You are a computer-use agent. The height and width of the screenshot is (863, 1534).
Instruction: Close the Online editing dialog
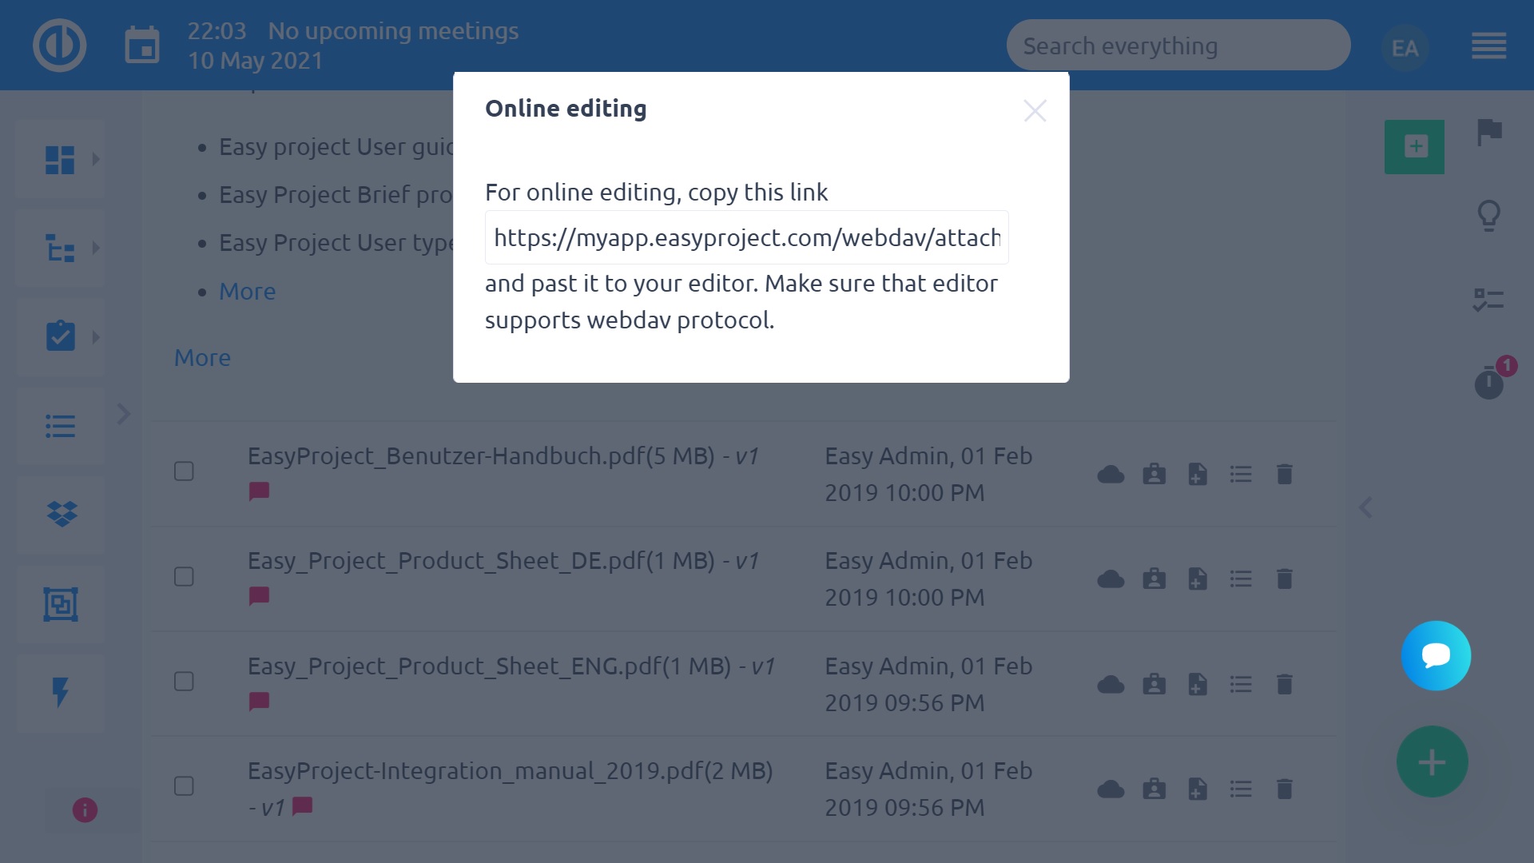[x=1035, y=110]
